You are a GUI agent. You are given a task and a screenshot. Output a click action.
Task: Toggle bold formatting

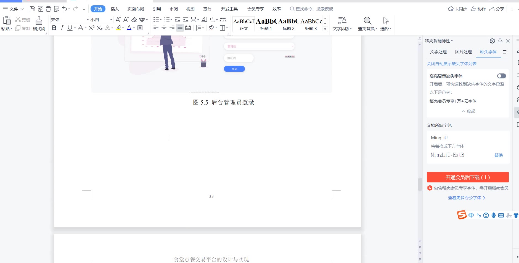pyautogui.click(x=54, y=28)
